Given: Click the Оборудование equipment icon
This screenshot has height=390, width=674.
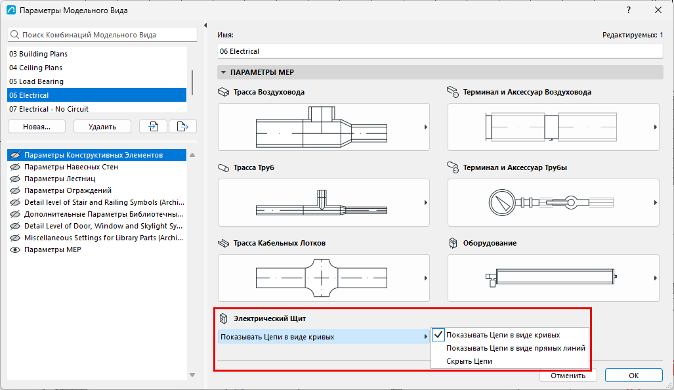Looking at the screenshot, I should (453, 243).
